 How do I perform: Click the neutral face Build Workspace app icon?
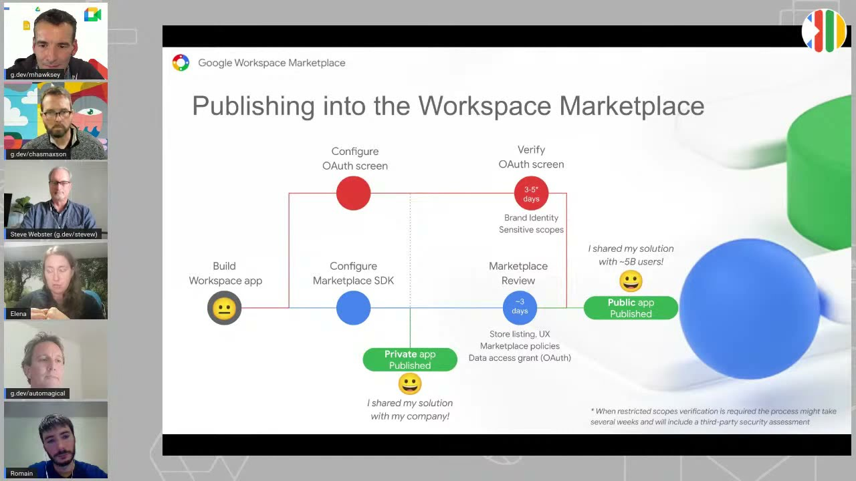click(x=224, y=308)
